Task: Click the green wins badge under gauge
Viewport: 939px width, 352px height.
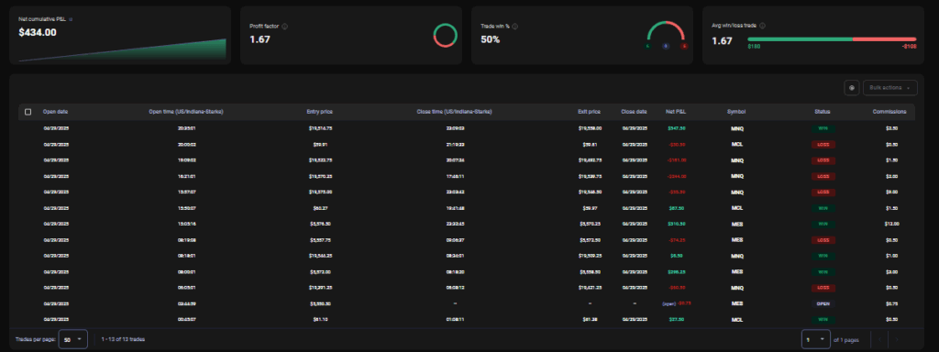Action: point(647,46)
